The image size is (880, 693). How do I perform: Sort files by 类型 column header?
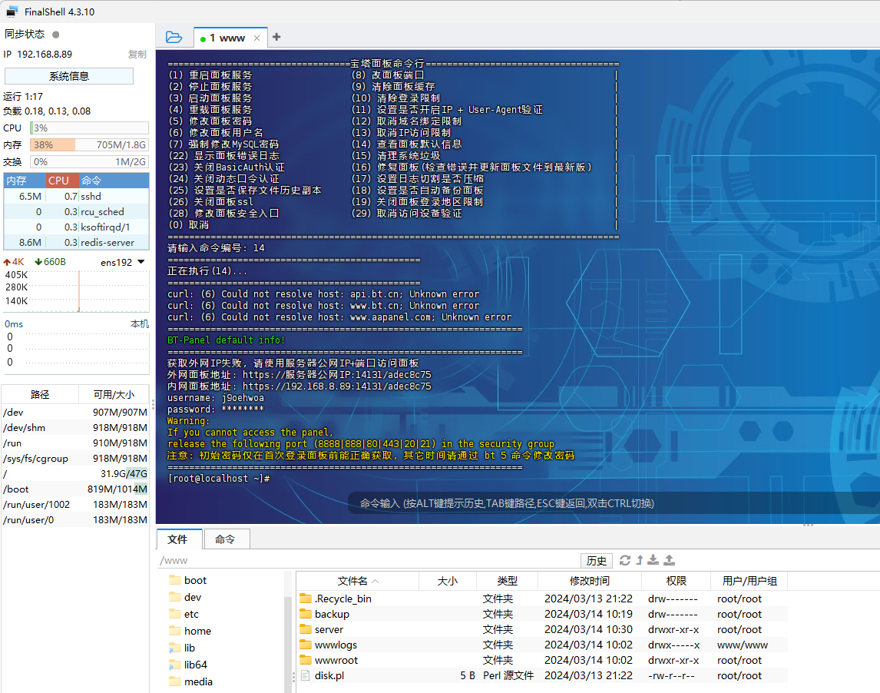[x=508, y=581]
